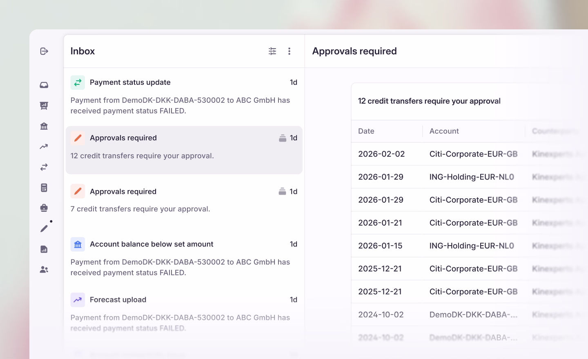Click stack icon on 12 credit transfers message
Image resolution: width=588 pixels, height=359 pixels.
tap(282, 138)
